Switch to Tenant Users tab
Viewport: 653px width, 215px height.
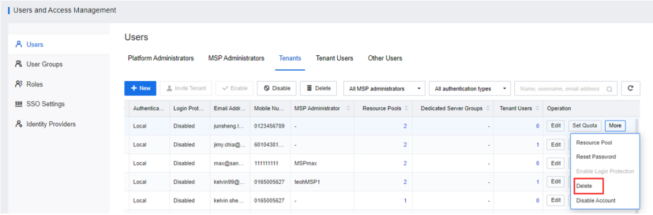[334, 59]
